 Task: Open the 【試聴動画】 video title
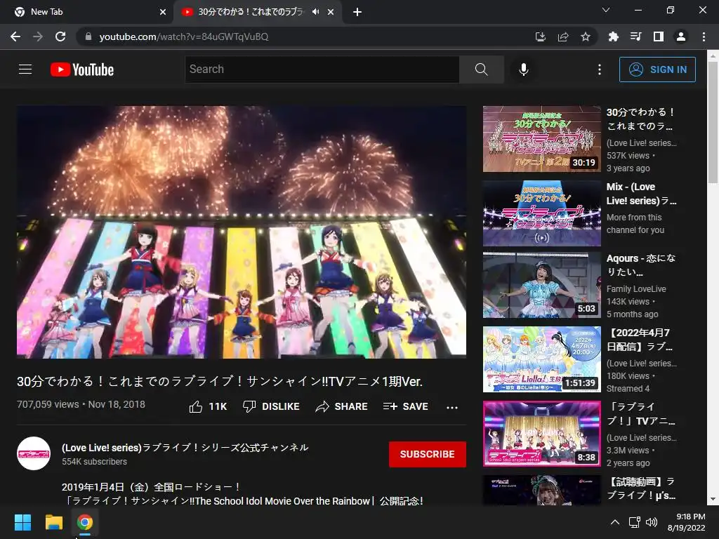[x=640, y=488]
